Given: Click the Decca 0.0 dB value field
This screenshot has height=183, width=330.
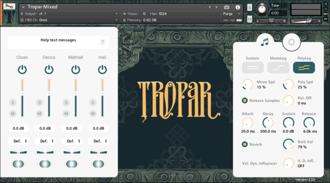Looking at the screenshot, I should pyautogui.click(x=45, y=128).
